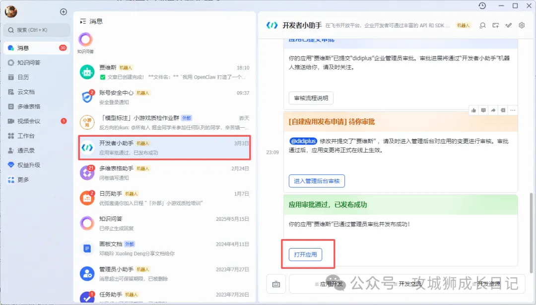Click the 知识问答 shortcut circle icon
Viewport: 536px width, 305px height.
85,40
